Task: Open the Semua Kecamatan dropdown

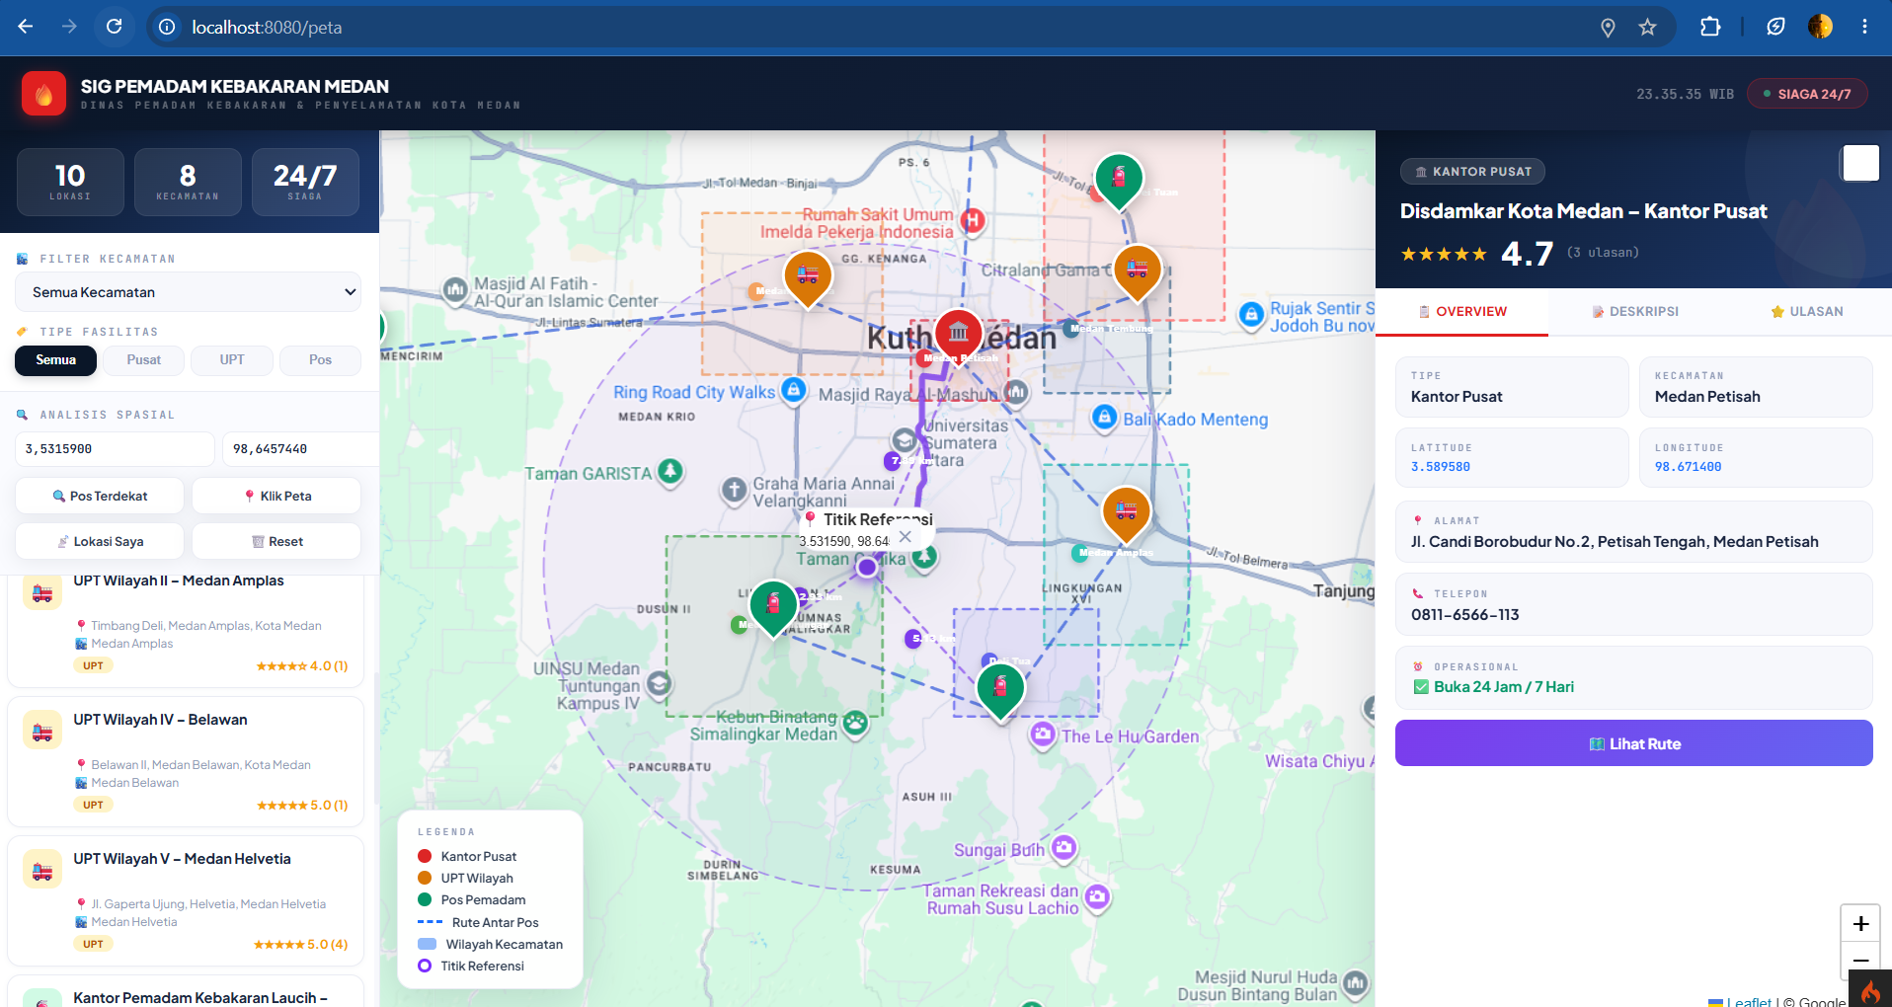Action: click(x=188, y=292)
